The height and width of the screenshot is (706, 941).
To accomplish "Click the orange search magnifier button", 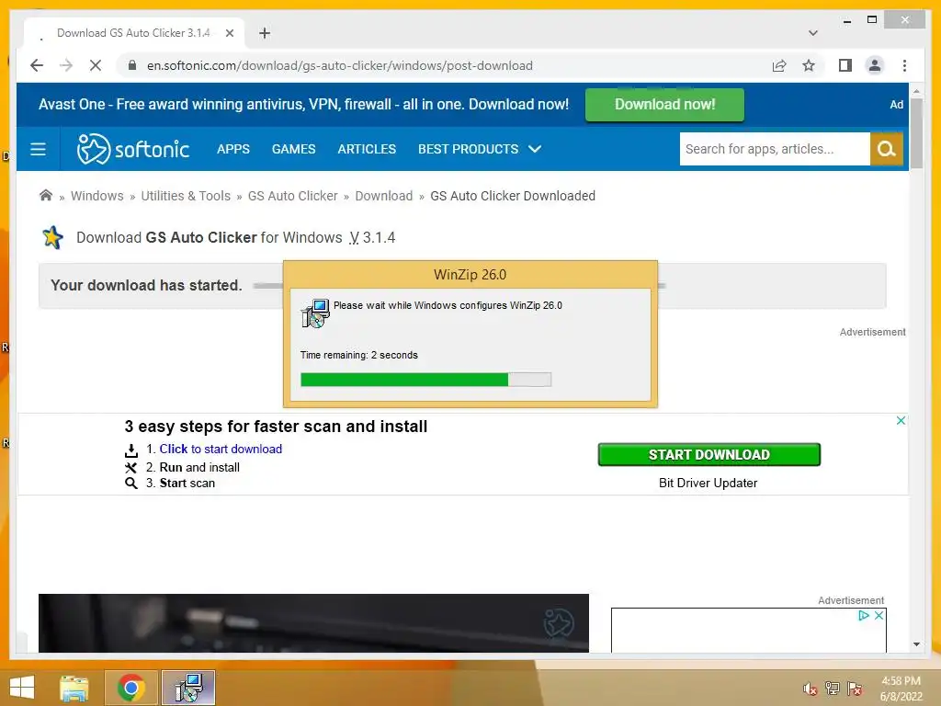I will [887, 149].
